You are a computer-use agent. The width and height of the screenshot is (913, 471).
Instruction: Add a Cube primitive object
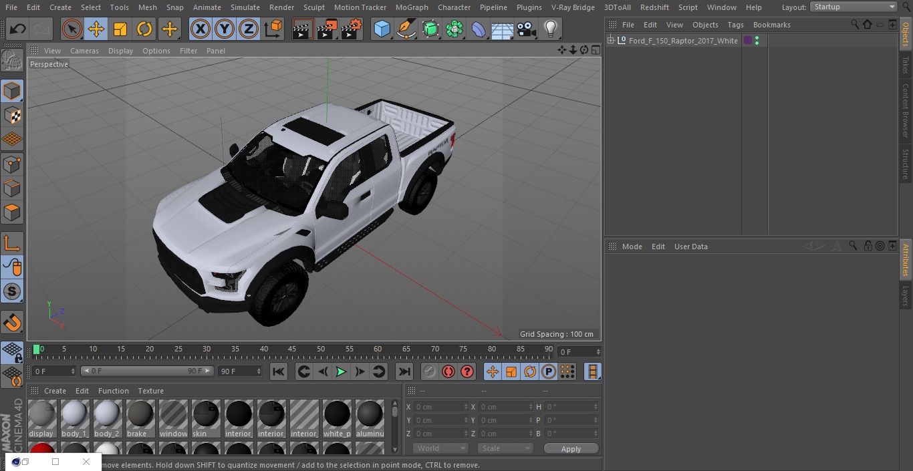382,29
